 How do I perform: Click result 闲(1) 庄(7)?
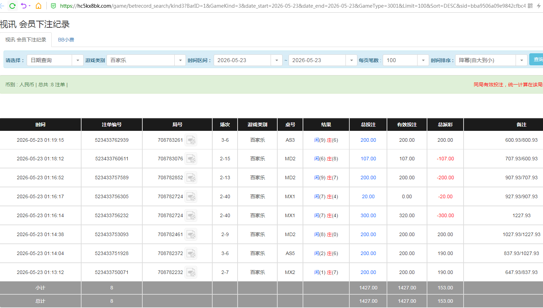pos(326,273)
